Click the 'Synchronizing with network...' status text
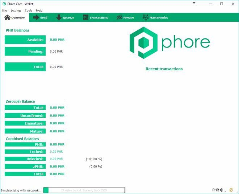This screenshot has height=194, width=239. pyautogui.click(x=21, y=190)
